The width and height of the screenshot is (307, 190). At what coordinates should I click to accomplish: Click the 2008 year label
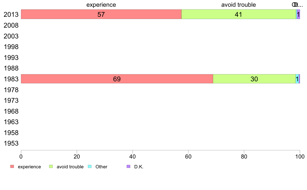pyautogui.click(x=11, y=25)
